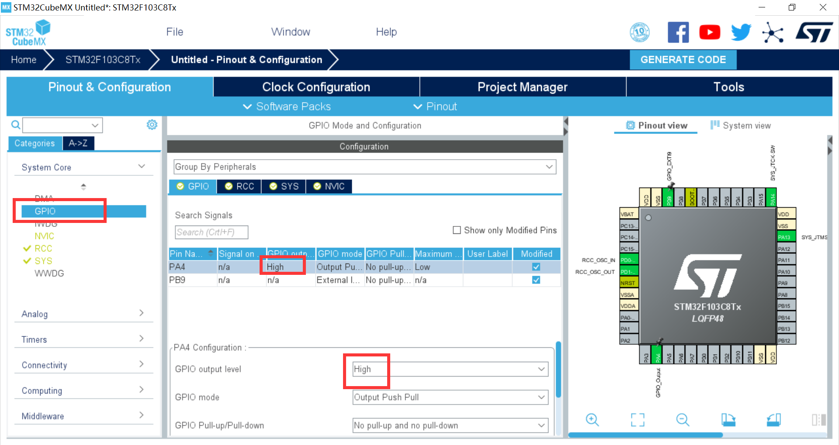Select the SYS peripheral tab

[284, 186]
